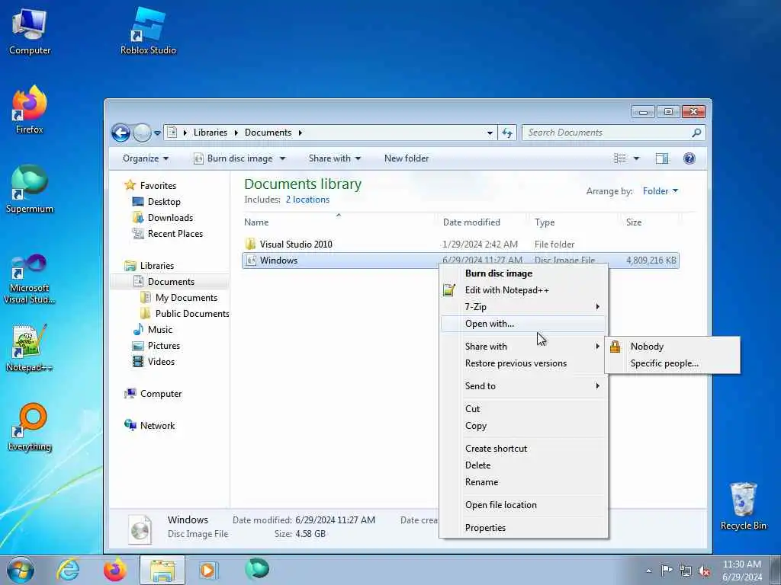Open Windows Media Player from taskbar
The height and width of the screenshot is (585, 781).
click(x=208, y=570)
